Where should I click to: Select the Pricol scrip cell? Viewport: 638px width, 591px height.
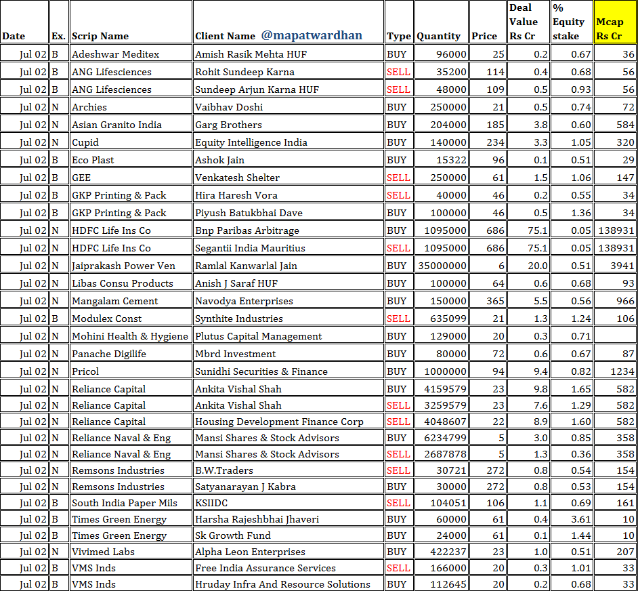[x=131, y=371]
